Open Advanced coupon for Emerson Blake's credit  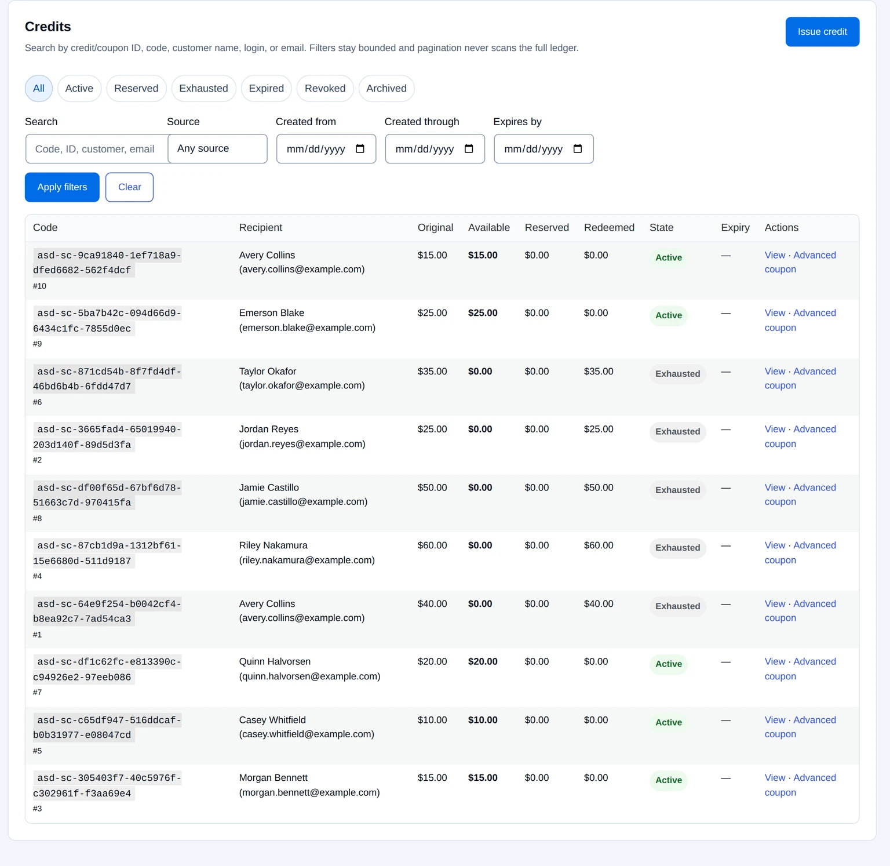coord(800,321)
